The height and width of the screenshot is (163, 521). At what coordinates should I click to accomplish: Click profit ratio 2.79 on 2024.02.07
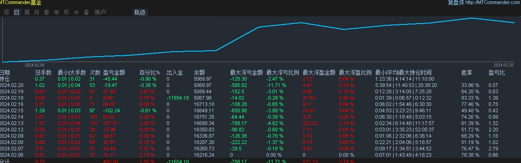(x=493, y=149)
